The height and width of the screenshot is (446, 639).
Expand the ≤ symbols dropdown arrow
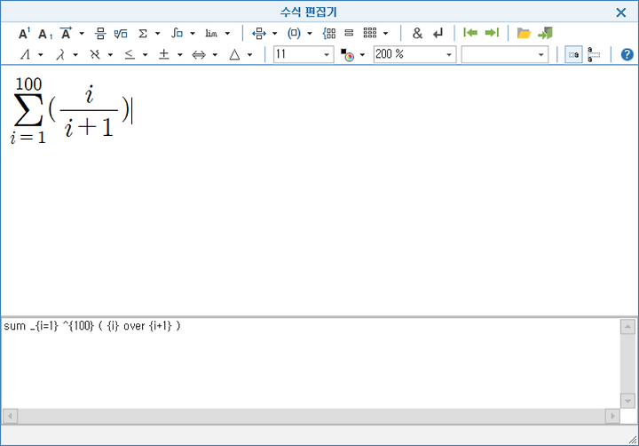[x=145, y=55]
